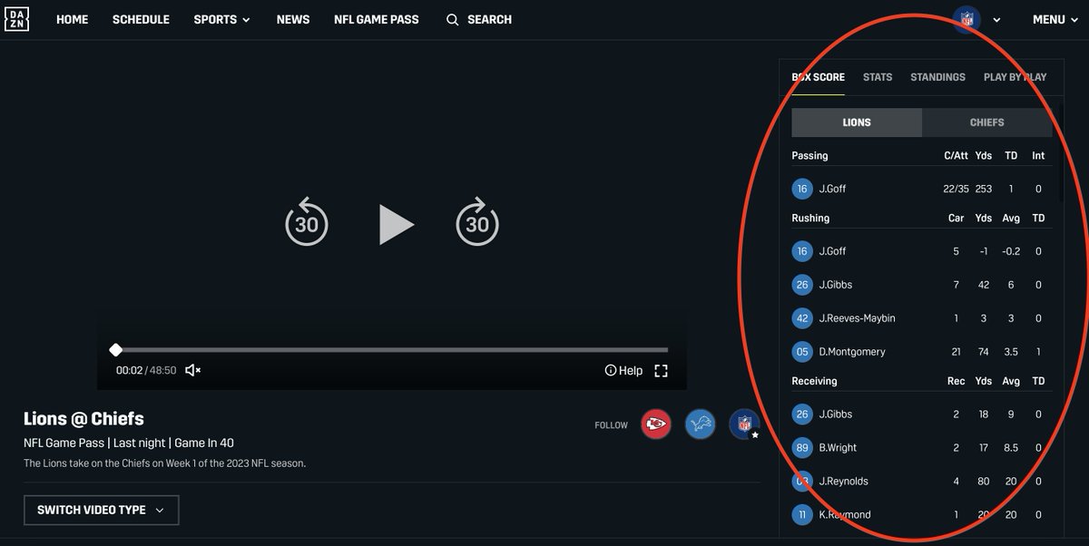
Task: Unmute the video volume
Action: tap(192, 370)
